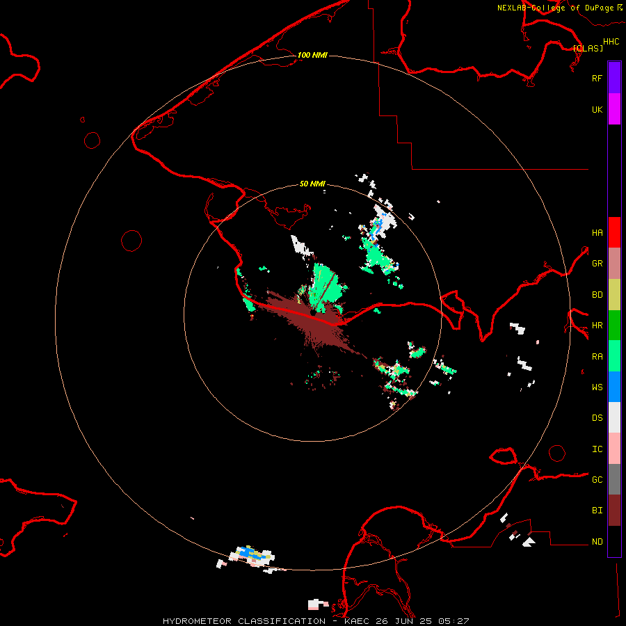The image size is (626, 626).
Task: Click the GC legend label
Action: coord(597,480)
